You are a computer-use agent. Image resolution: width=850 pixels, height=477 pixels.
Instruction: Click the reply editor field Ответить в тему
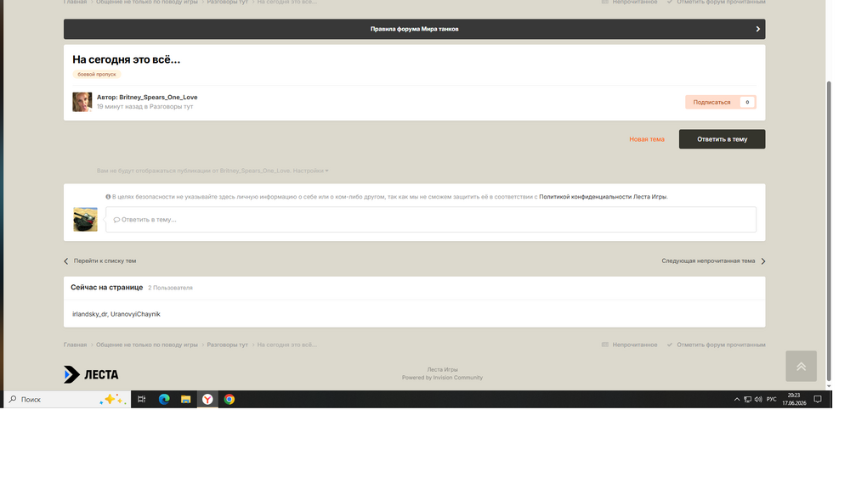pyautogui.click(x=431, y=220)
